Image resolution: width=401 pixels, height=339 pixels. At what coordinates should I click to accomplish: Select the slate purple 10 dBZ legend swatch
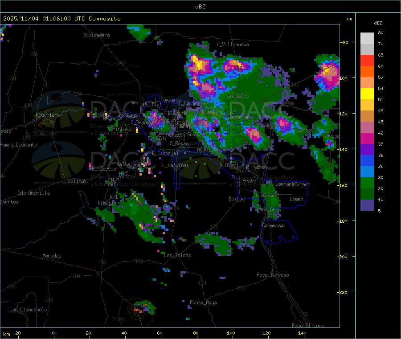(x=367, y=205)
